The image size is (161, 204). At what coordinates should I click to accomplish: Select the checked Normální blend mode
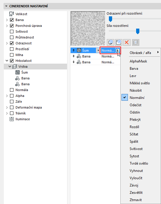click(x=141, y=98)
